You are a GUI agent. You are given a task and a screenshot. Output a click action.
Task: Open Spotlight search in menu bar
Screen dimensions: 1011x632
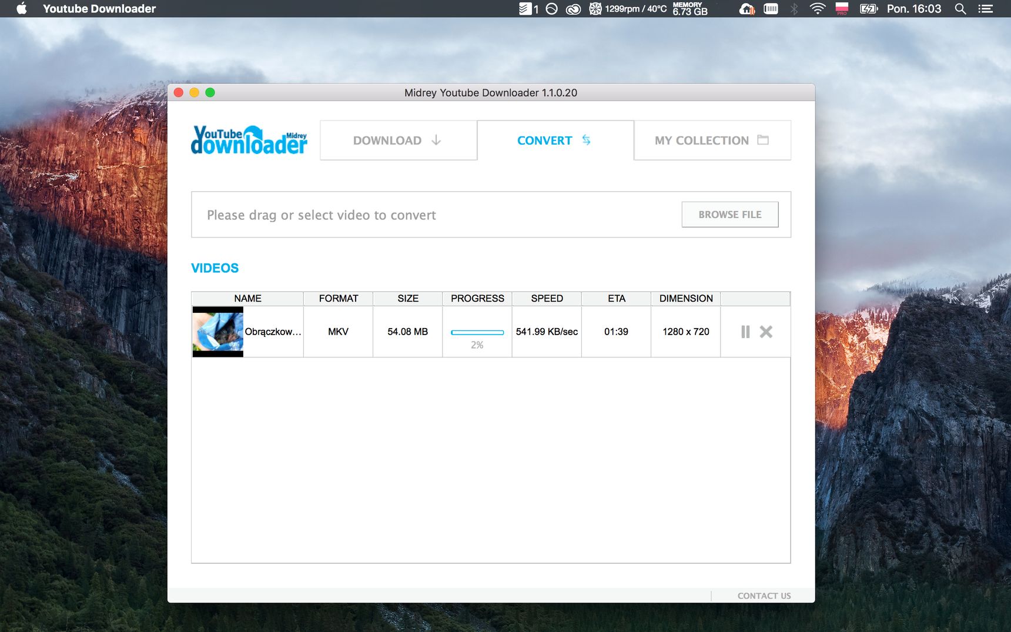pos(960,9)
